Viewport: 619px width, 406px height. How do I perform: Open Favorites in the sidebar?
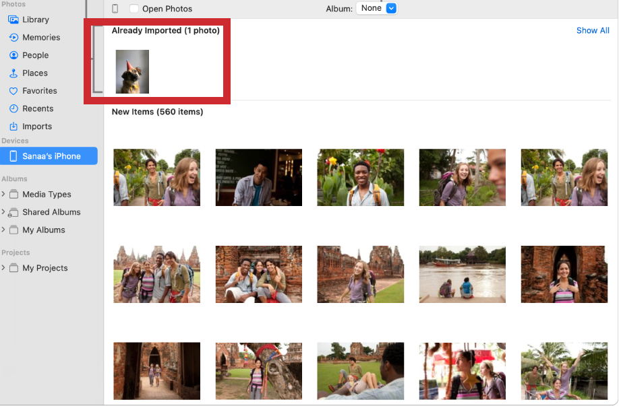[40, 91]
